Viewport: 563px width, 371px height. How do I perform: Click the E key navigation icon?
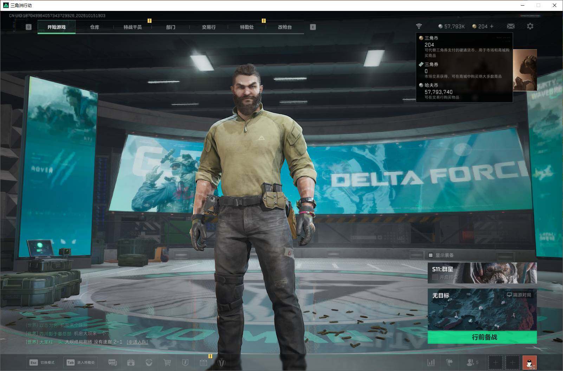coord(313,27)
